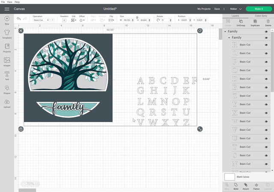Click the Weld tool
Image resolution: width=274 pixels, height=192 pixels.
236,186
